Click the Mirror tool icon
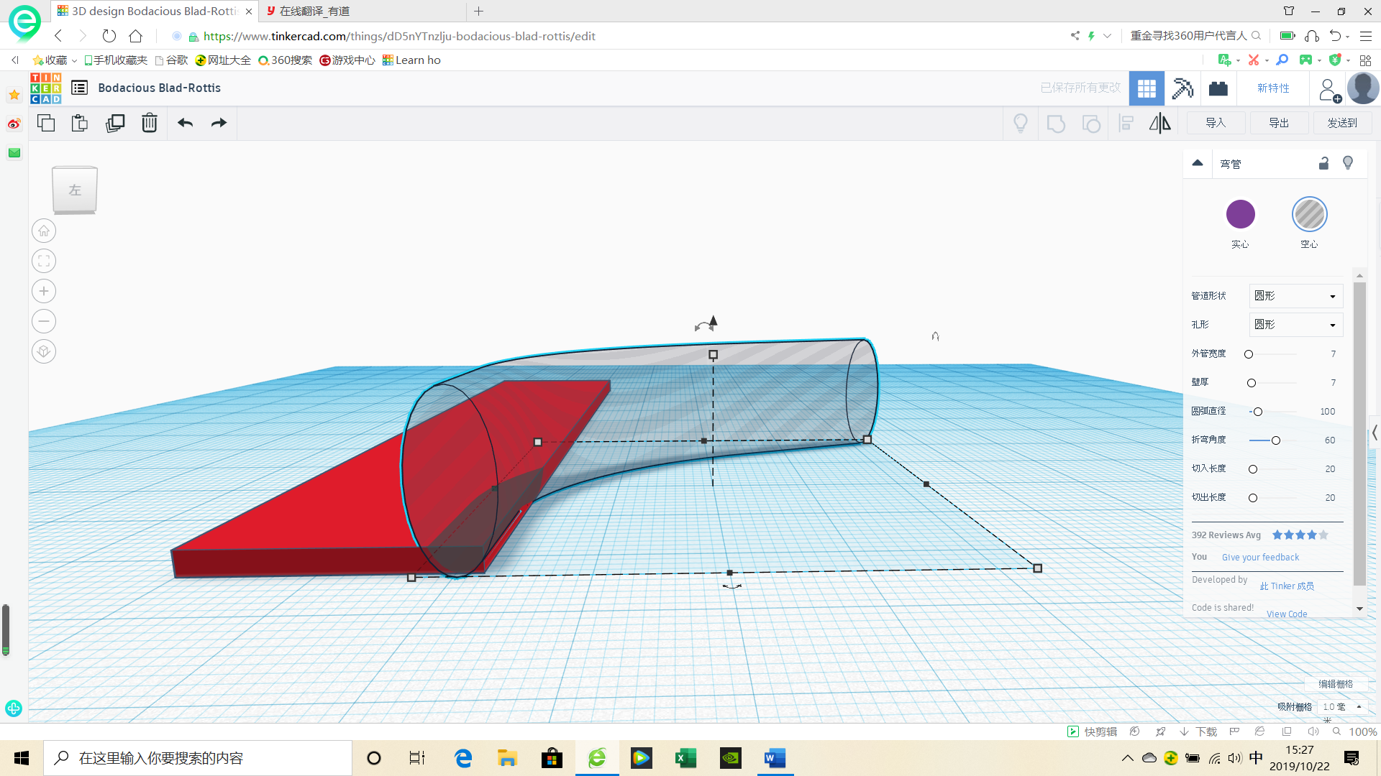The height and width of the screenshot is (776, 1381). click(x=1159, y=124)
